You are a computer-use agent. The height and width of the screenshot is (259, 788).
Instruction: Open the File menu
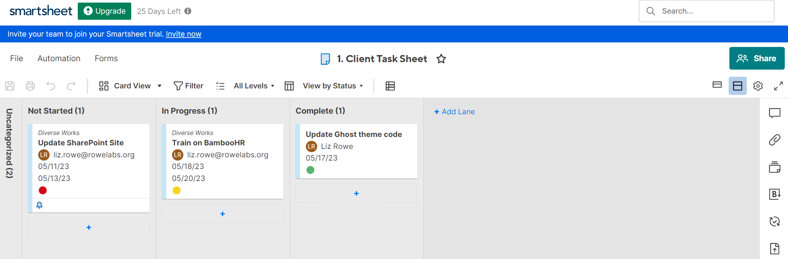[17, 58]
